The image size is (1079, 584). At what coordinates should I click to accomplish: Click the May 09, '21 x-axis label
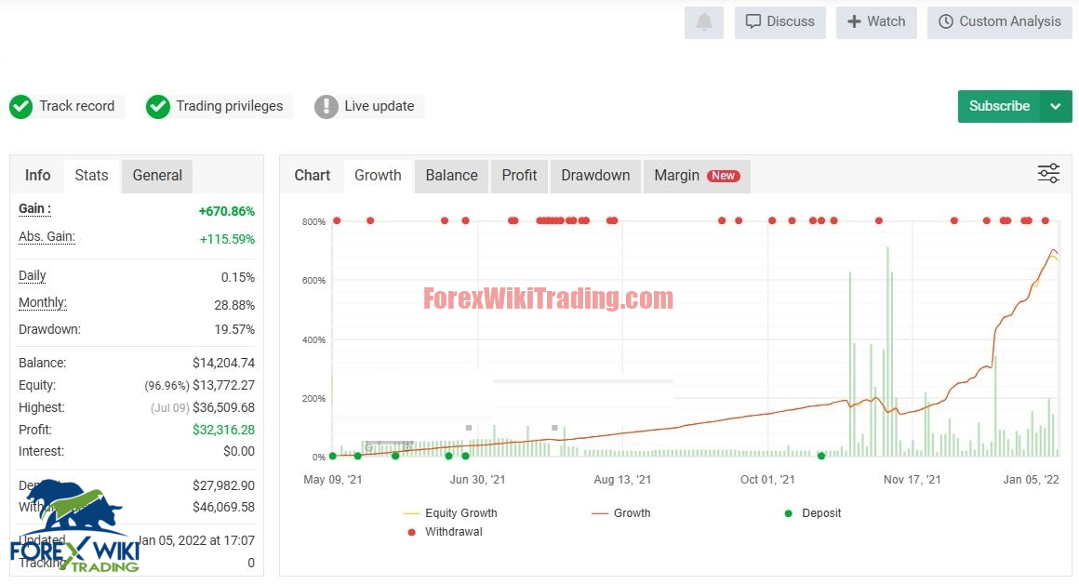332,480
